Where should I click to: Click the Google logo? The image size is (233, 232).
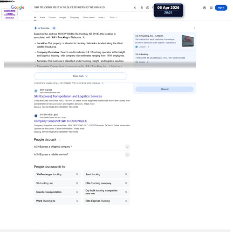pos(17,7)
